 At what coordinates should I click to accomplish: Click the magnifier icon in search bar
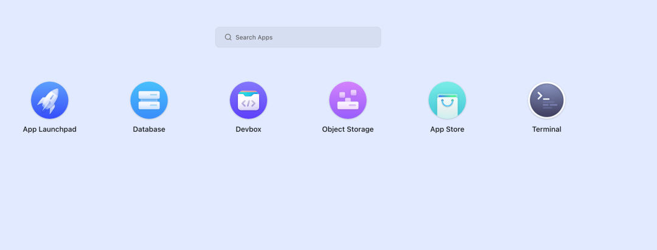(228, 37)
